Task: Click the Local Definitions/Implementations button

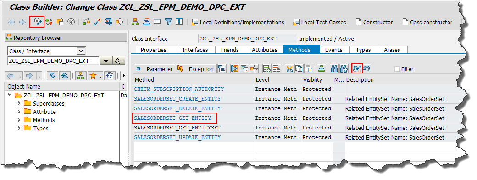Action: (x=238, y=22)
